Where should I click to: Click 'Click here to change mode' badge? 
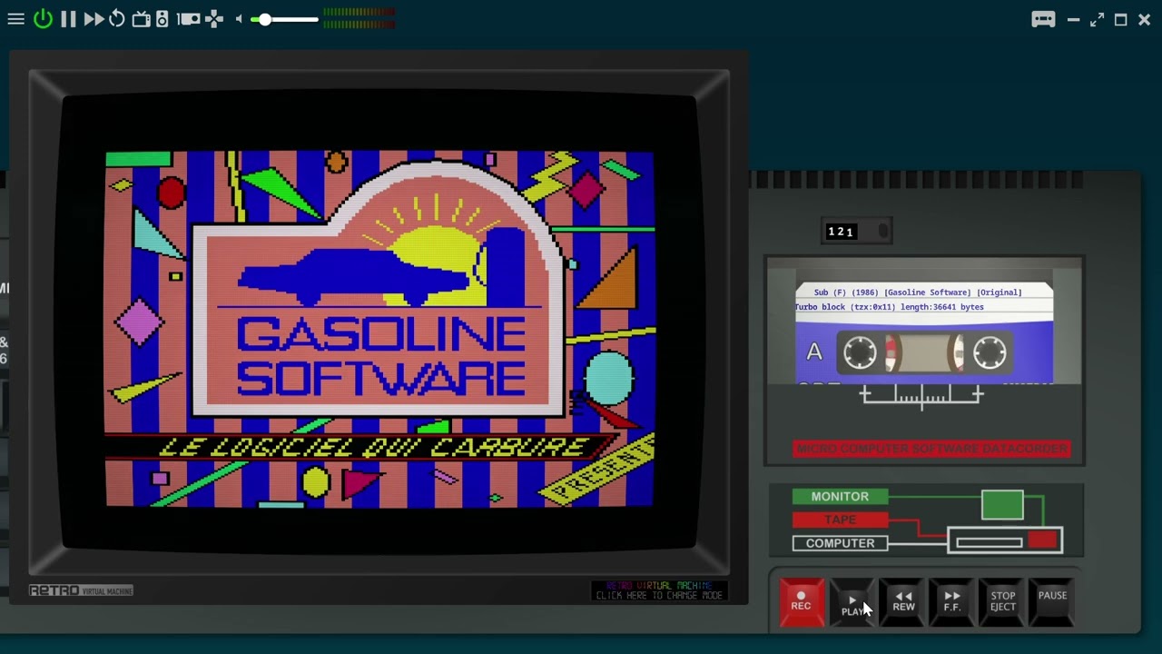coord(659,591)
